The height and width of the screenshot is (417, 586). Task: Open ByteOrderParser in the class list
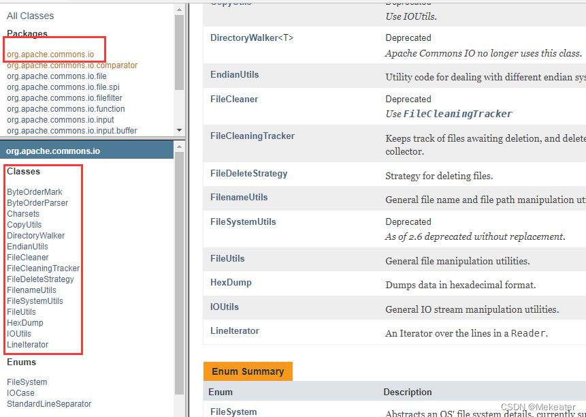[37, 202]
